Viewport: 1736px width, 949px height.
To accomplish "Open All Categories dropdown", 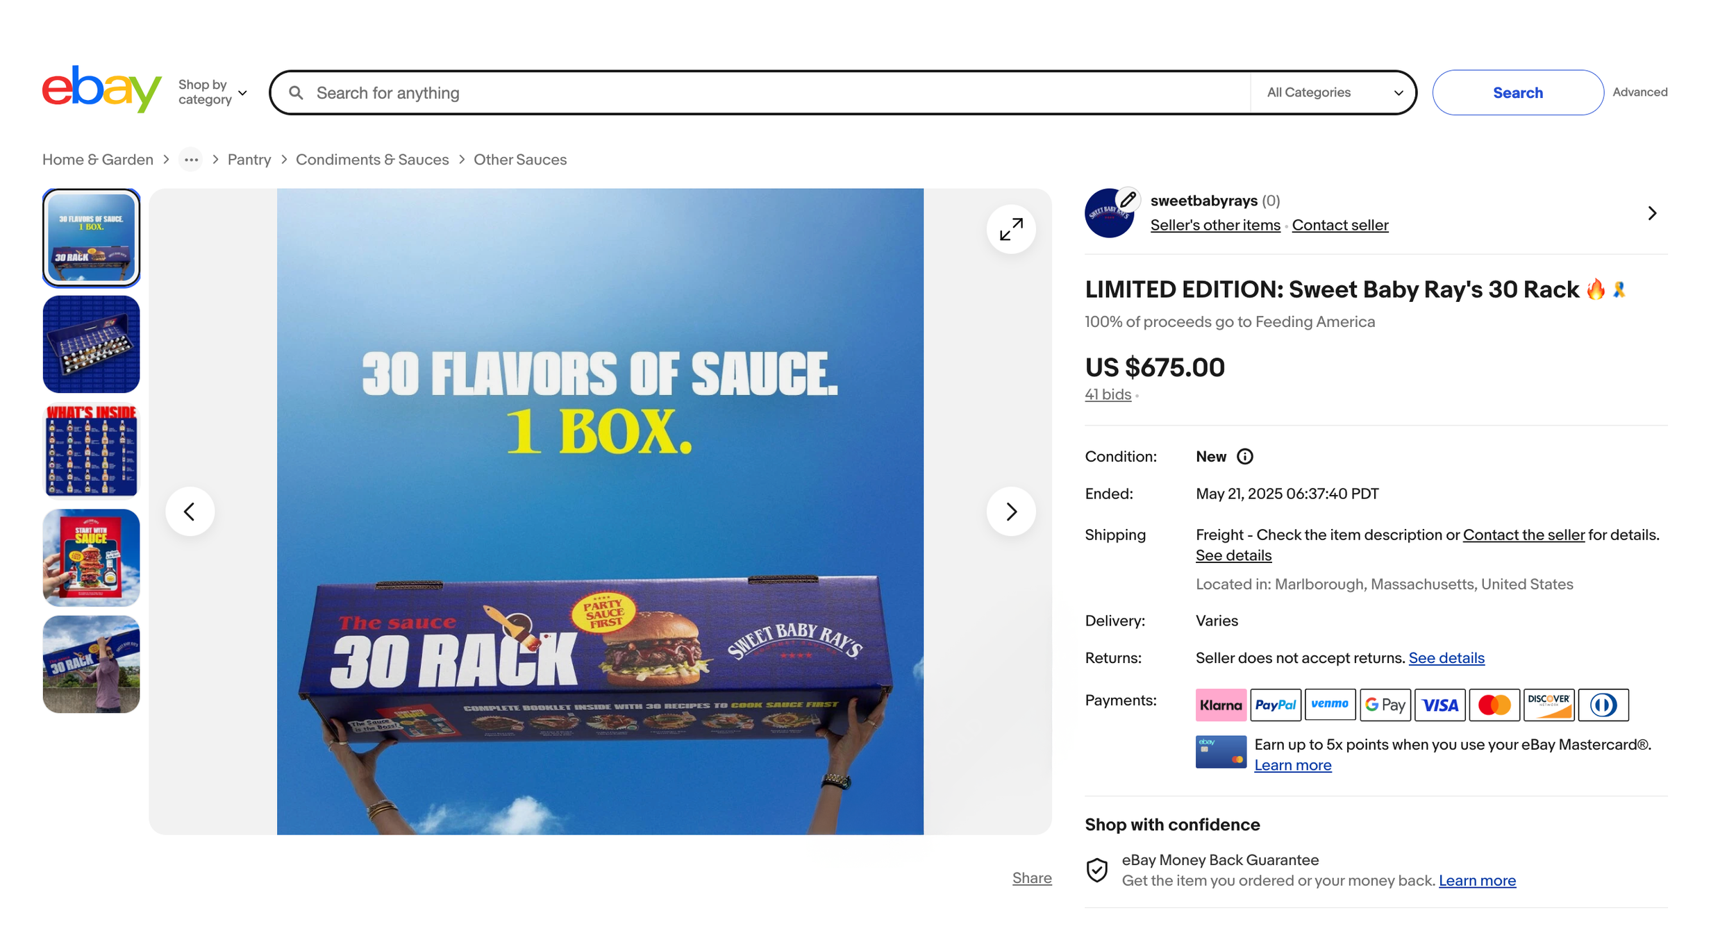I will click(1333, 92).
